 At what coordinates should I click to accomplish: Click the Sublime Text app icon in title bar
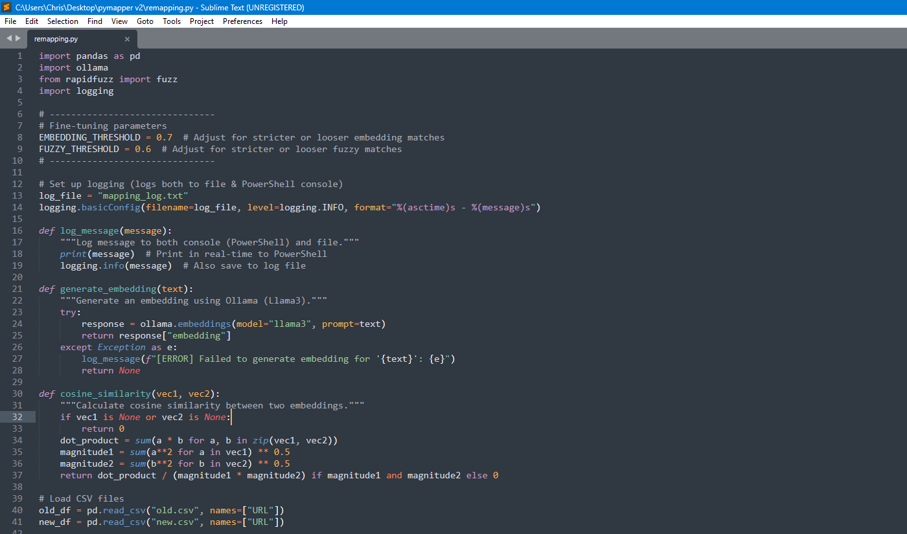tap(7, 7)
